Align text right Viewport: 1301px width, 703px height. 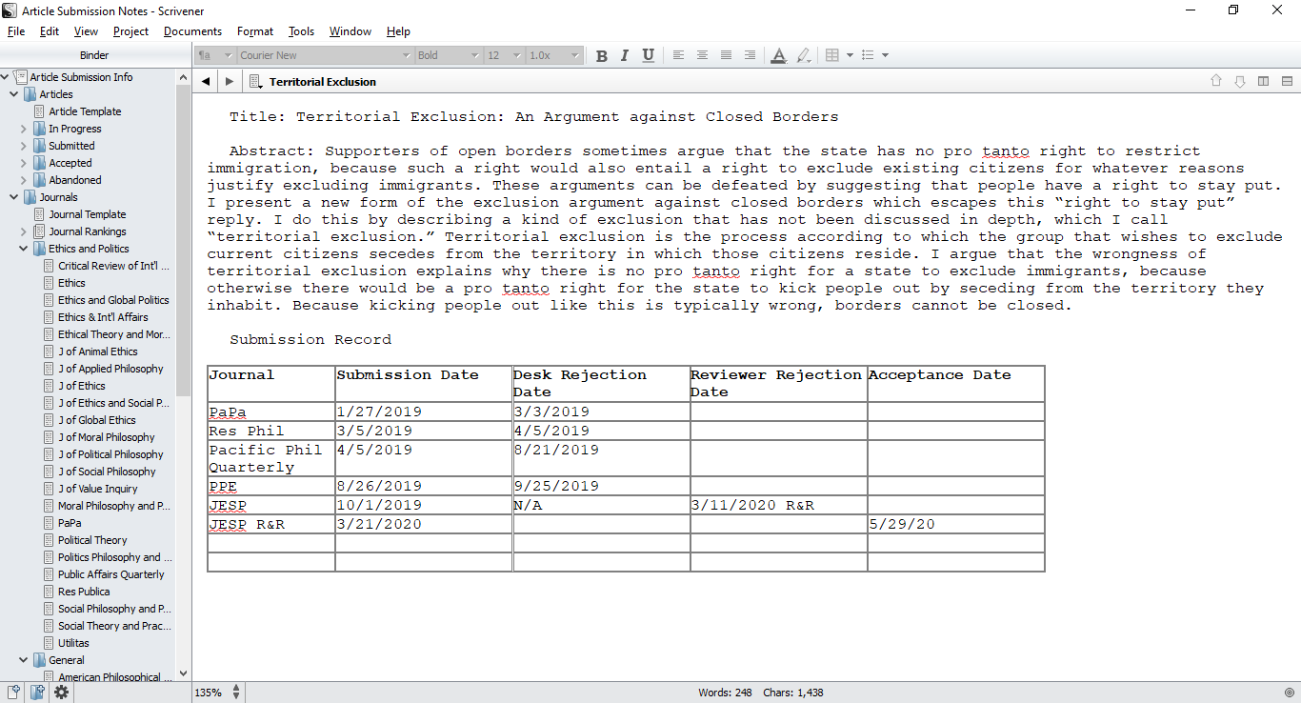pos(750,55)
